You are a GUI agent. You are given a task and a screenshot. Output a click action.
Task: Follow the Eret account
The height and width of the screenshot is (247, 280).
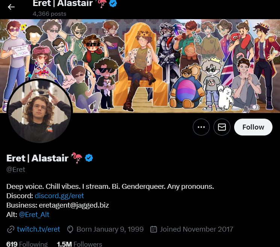point(253,127)
